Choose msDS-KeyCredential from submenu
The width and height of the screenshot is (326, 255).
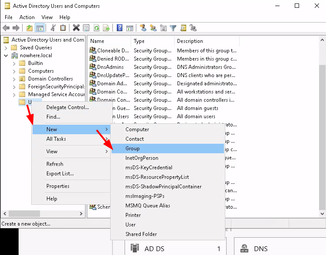168,168
